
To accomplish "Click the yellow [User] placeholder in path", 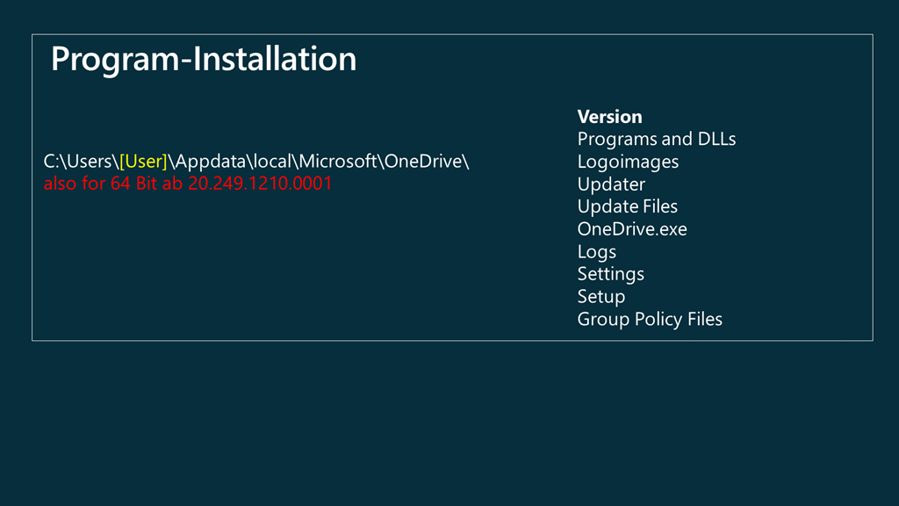I will (x=143, y=162).
